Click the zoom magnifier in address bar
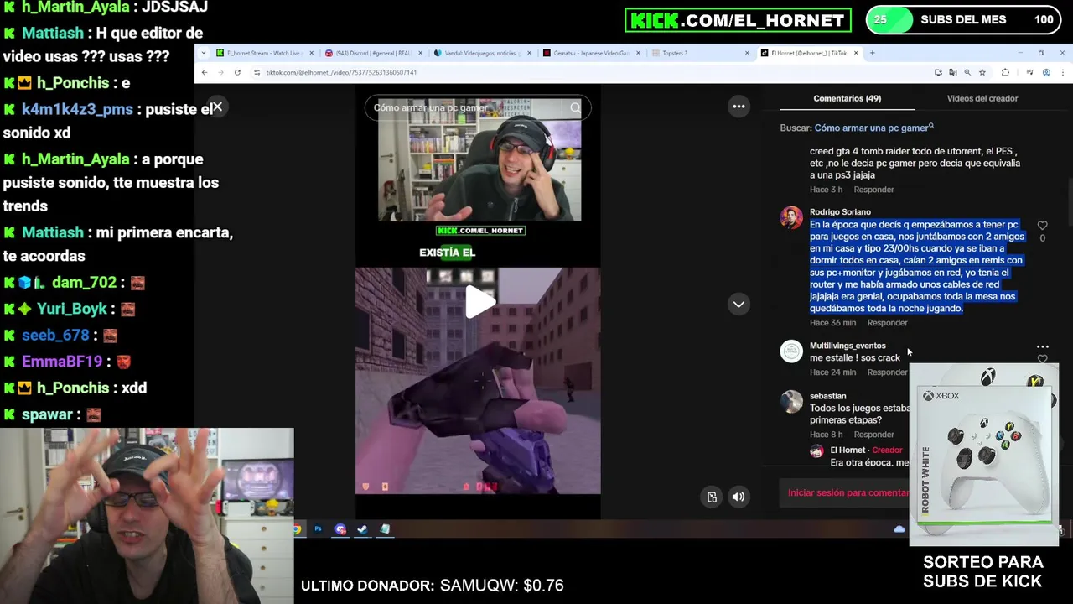Viewport: 1073px width, 604px height. pyautogui.click(x=967, y=72)
